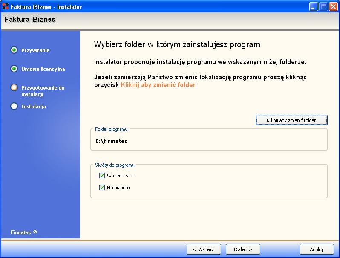
Task: Click the Kliknij aby zmienić folder button
Action: coord(291,120)
